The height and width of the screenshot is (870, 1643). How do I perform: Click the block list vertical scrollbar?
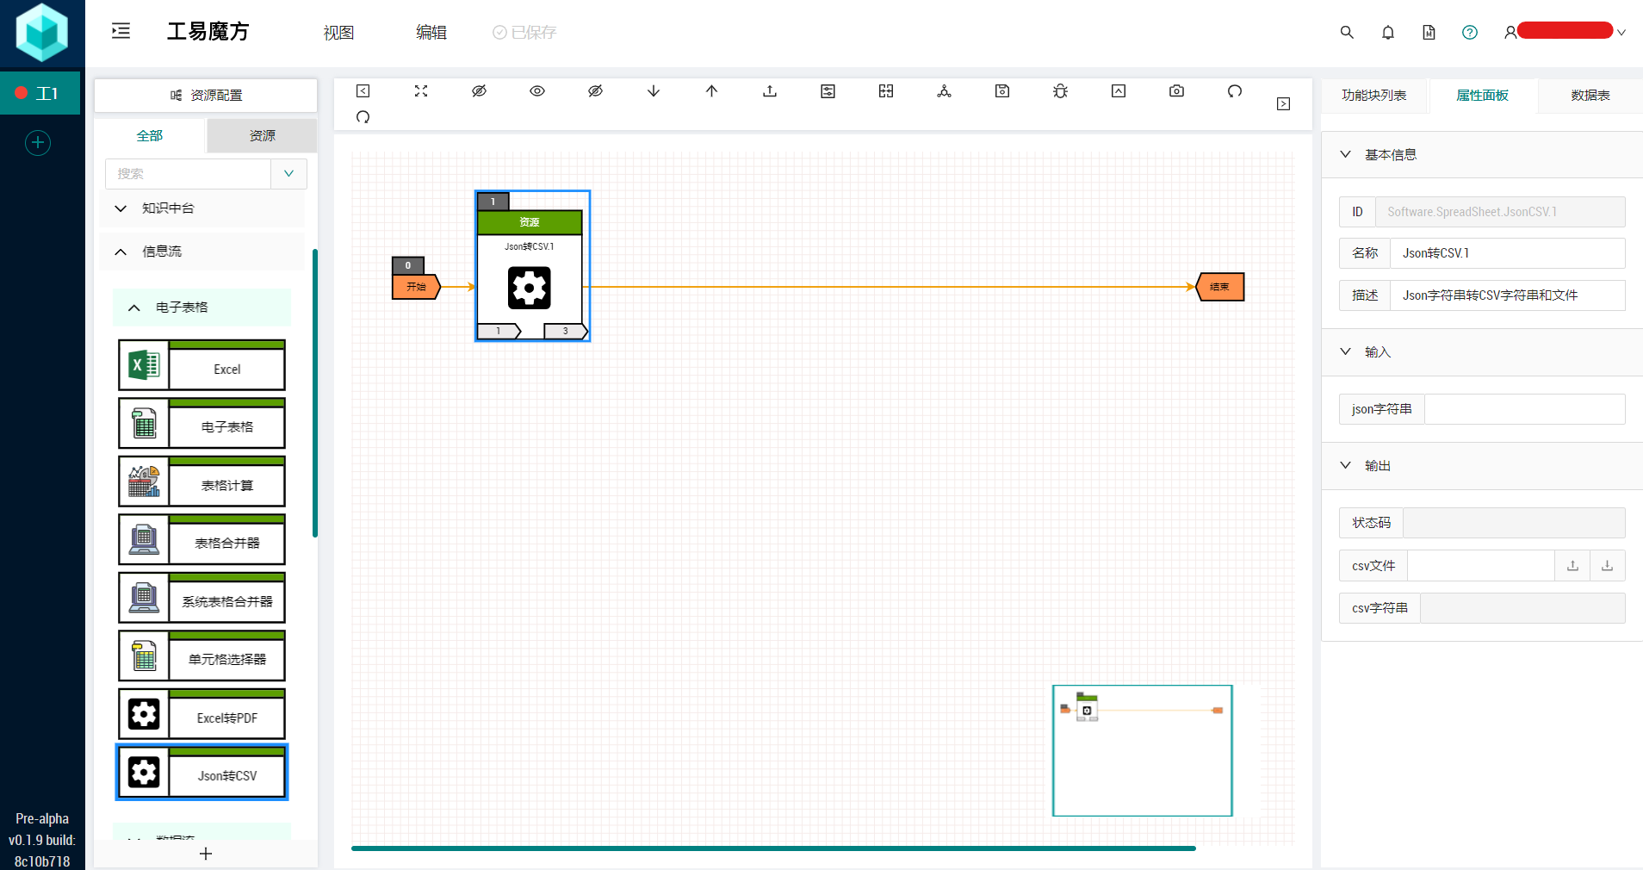[315, 393]
